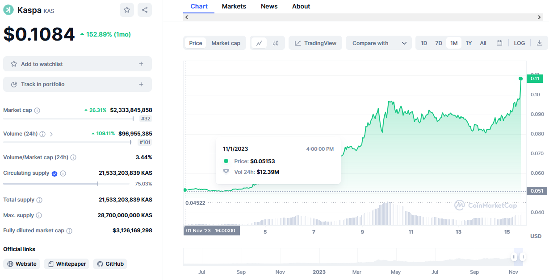Image resolution: width=549 pixels, height=280 pixels.
Task: Click the plus icon on Add to watchlist
Action: pyautogui.click(x=141, y=64)
